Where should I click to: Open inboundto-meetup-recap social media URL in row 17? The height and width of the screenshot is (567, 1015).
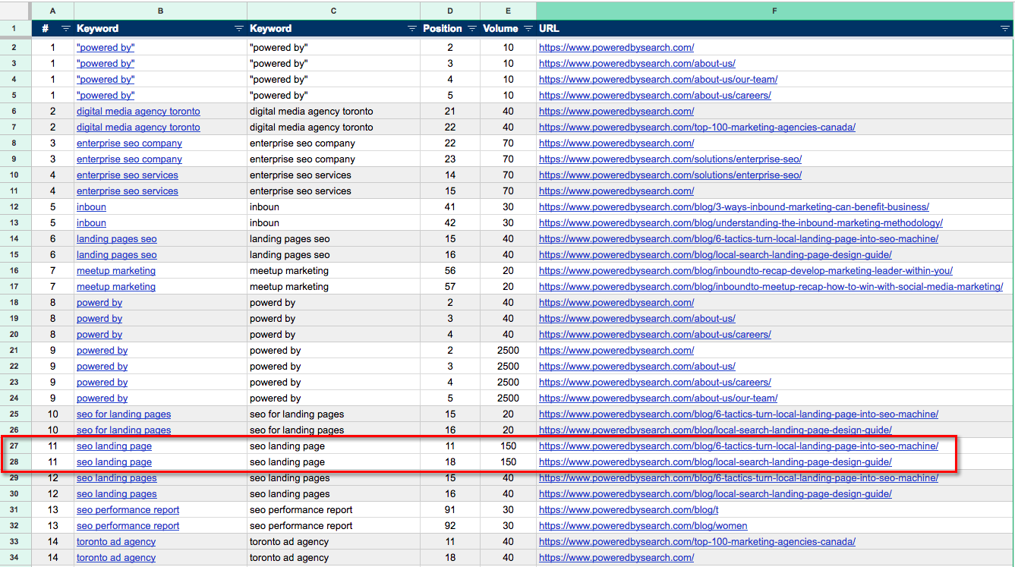pyautogui.click(x=771, y=287)
